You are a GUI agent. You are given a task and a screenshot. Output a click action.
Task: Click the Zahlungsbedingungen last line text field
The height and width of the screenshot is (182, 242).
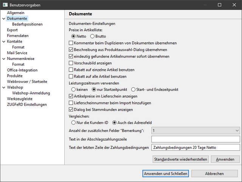(195, 148)
